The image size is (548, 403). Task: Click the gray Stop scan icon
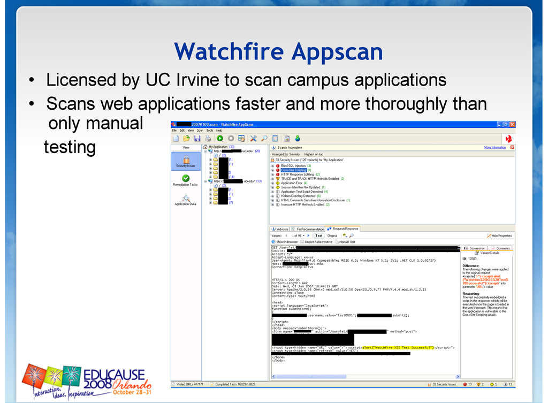tap(231, 139)
